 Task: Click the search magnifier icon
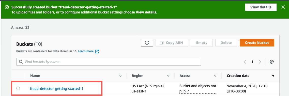[21, 62]
